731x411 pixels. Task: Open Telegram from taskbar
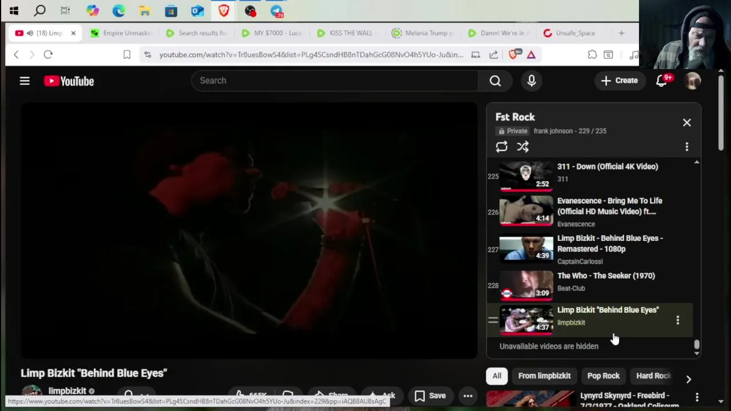276,10
